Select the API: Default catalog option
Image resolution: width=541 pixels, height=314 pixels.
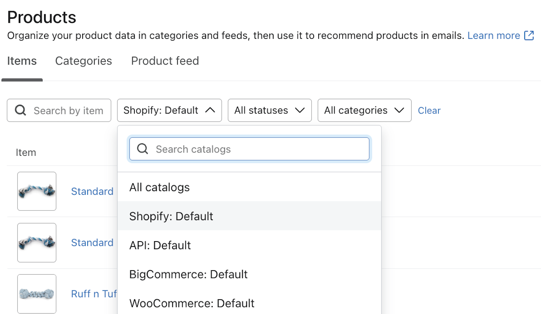[160, 246]
